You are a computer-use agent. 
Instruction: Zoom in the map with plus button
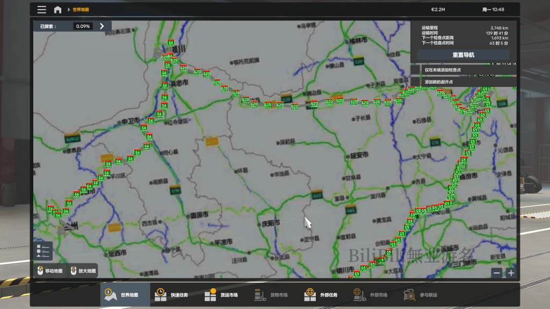pos(511,273)
